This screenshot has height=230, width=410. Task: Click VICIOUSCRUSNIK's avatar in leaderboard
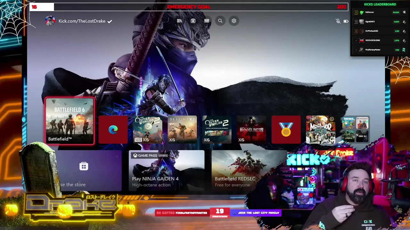pyautogui.click(x=362, y=40)
